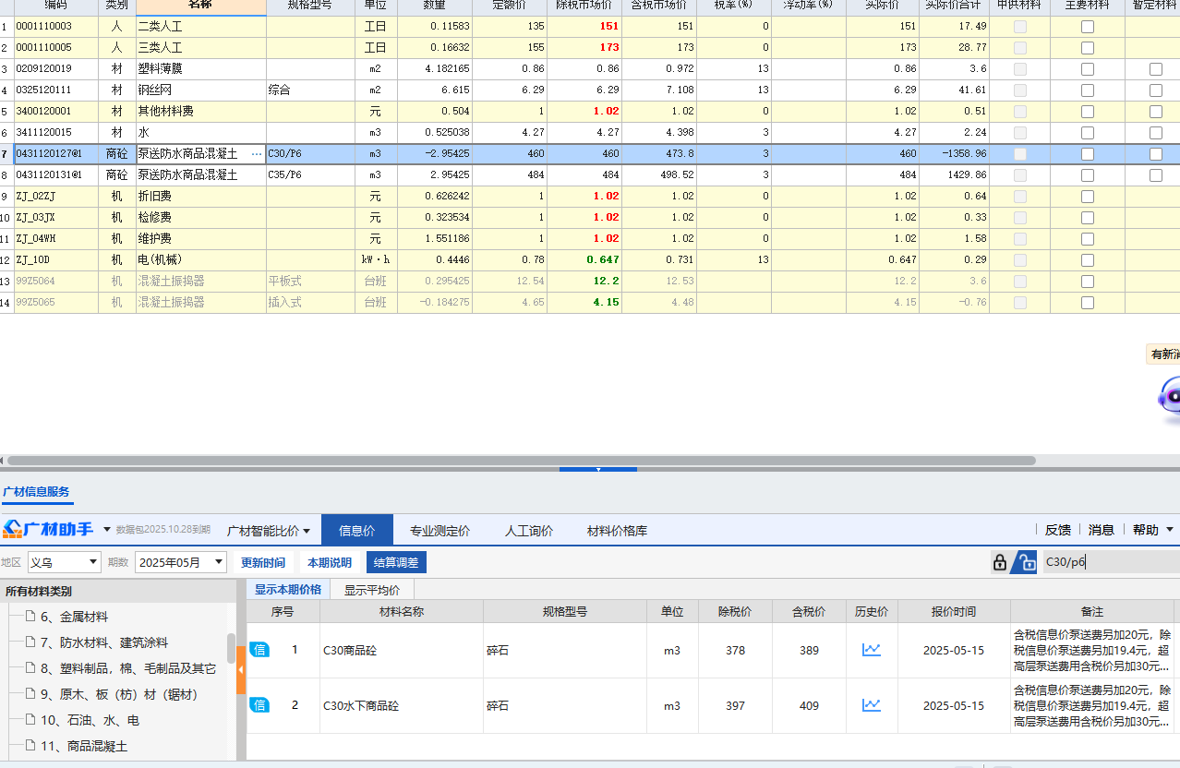Click document icon beside 9、原木、板（枋）材
The height and width of the screenshot is (768, 1180).
click(30, 694)
